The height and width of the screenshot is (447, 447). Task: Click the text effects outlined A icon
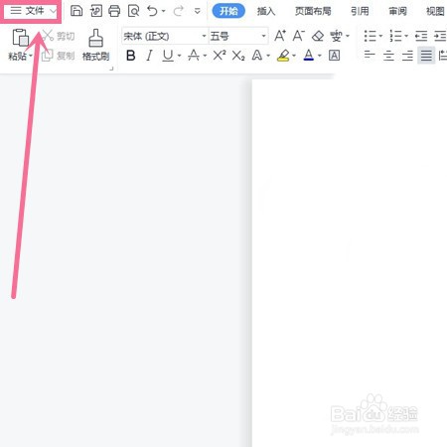(x=257, y=56)
